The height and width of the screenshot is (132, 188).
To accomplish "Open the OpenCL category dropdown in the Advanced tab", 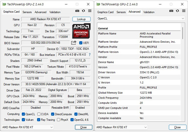I will (141, 19).
